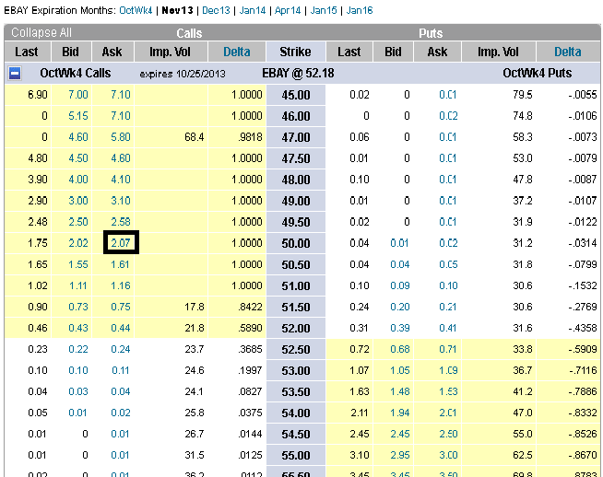Screen dimensions: 603x477
Task: Click the OctWk4 Puts section label
Action: point(538,73)
